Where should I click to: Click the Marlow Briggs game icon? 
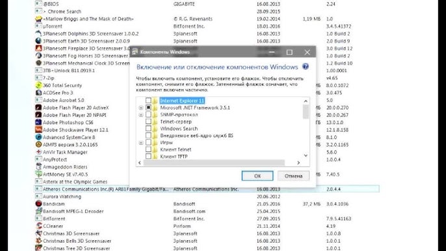(x=38, y=19)
